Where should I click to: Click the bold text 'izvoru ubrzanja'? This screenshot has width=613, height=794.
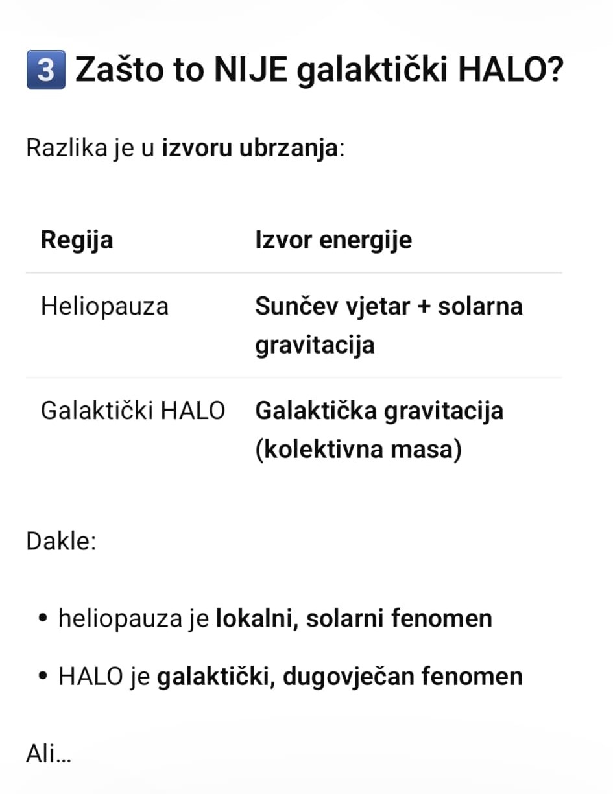point(250,149)
